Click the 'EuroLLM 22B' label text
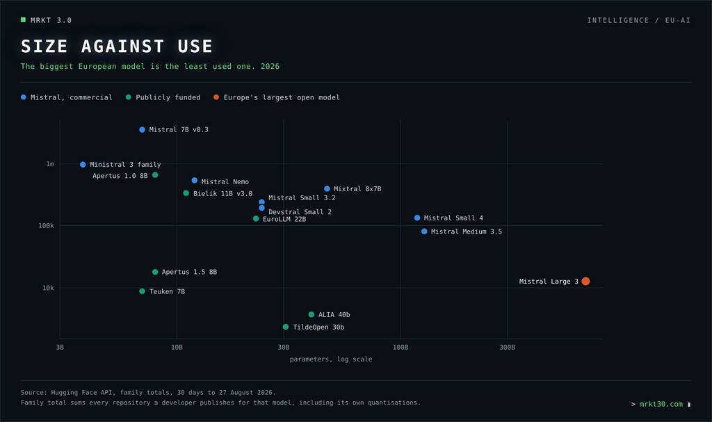Screen dimensions: 712x422 pyautogui.click(x=284, y=219)
